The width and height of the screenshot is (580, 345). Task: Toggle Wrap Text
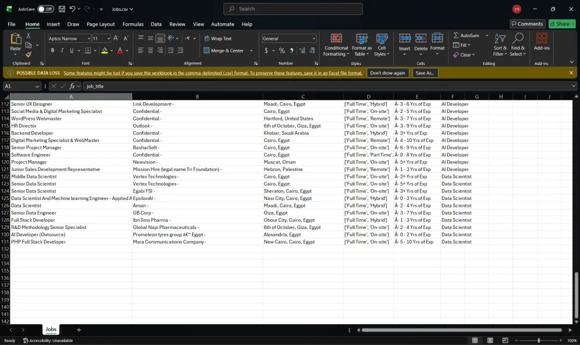click(x=218, y=38)
